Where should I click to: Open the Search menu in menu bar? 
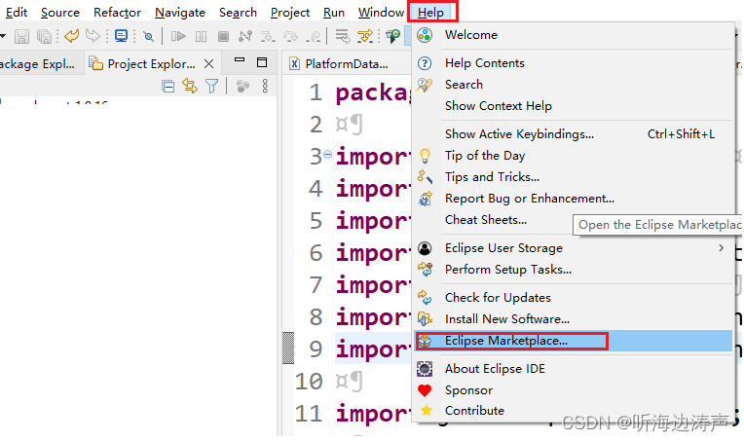pyautogui.click(x=238, y=13)
